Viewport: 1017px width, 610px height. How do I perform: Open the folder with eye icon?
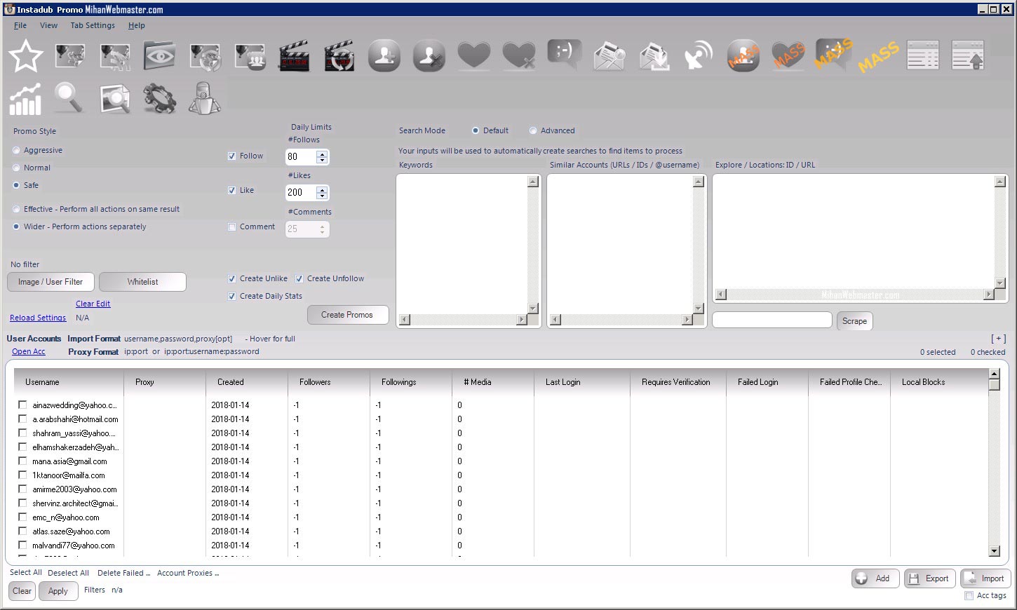coord(159,56)
